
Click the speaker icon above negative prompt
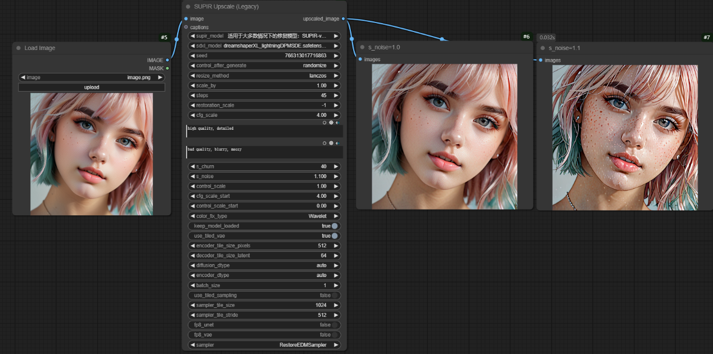[337, 143]
